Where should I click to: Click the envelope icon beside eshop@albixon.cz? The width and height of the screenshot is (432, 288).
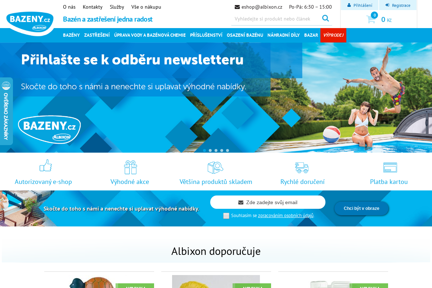[x=237, y=7]
